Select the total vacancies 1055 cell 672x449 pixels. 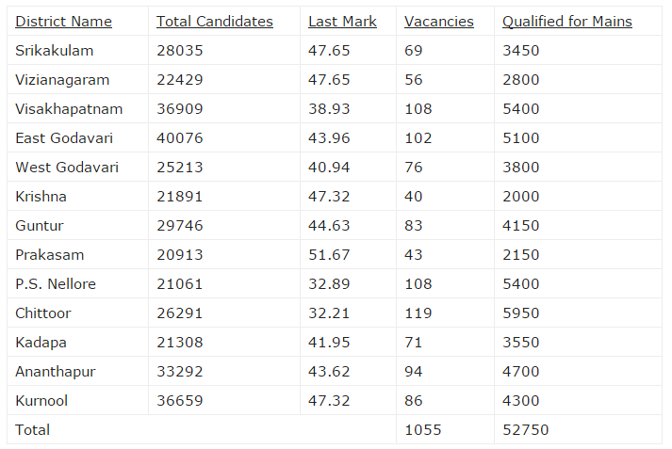[x=422, y=430]
